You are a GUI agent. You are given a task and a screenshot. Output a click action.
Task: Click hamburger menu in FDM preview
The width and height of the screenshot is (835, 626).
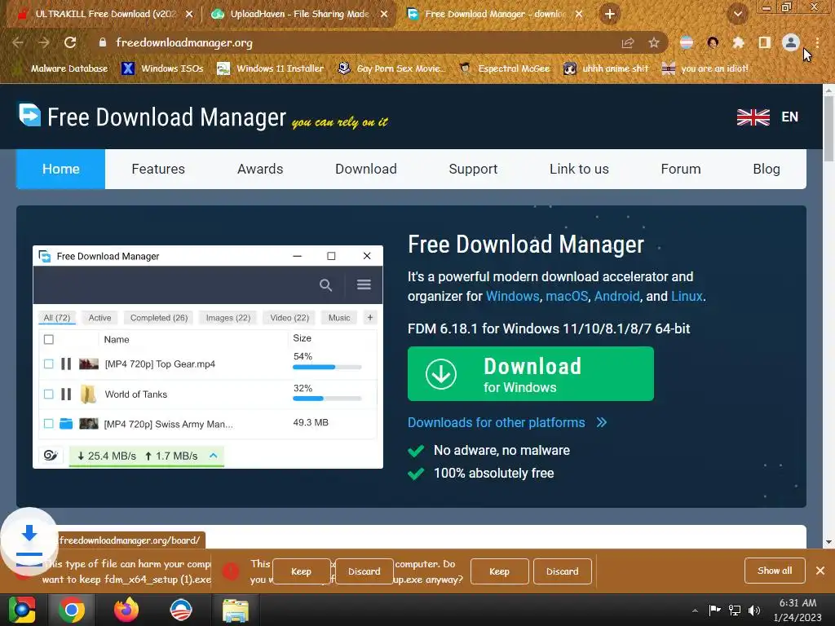(364, 284)
